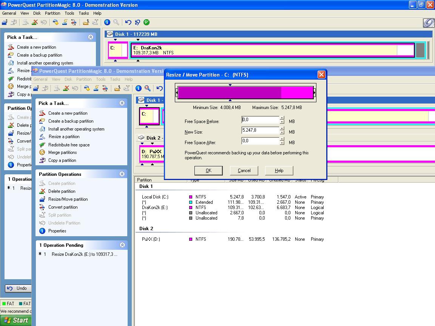The image size is (435, 326).
Task: Increase Free Space Before with up arrow
Action: coord(282,118)
